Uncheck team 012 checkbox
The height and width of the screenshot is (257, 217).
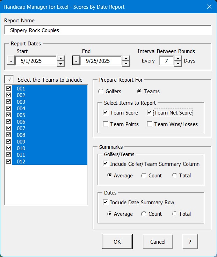(8, 161)
